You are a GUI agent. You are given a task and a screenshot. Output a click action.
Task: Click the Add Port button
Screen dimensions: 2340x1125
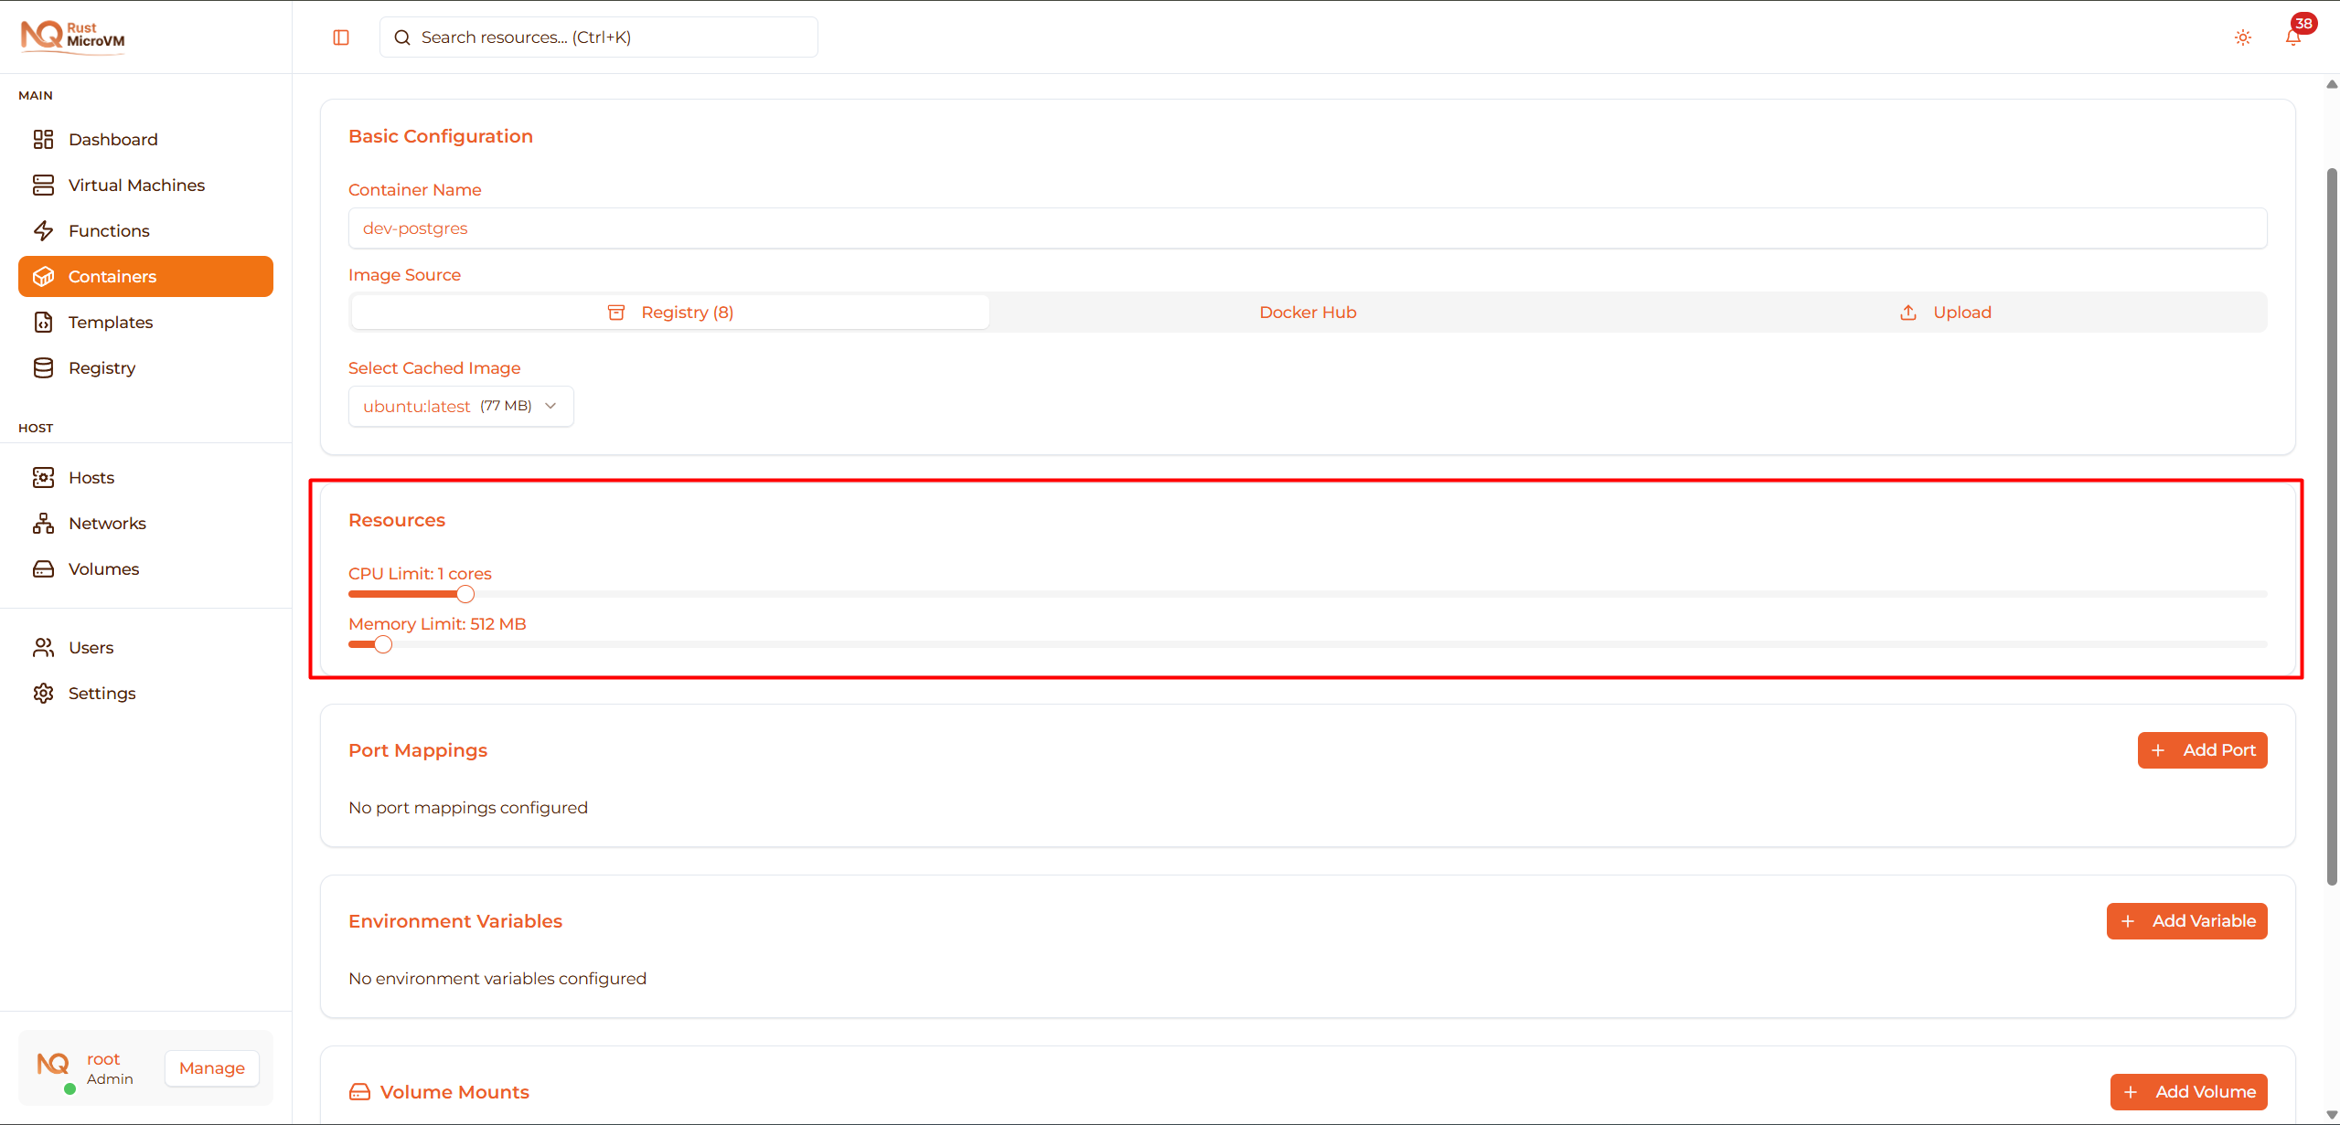(x=2201, y=750)
